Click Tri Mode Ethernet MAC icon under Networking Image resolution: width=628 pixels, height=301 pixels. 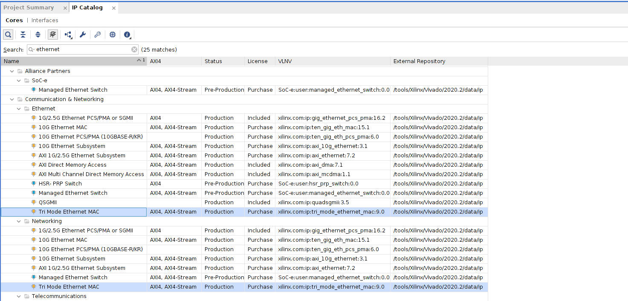click(x=34, y=287)
